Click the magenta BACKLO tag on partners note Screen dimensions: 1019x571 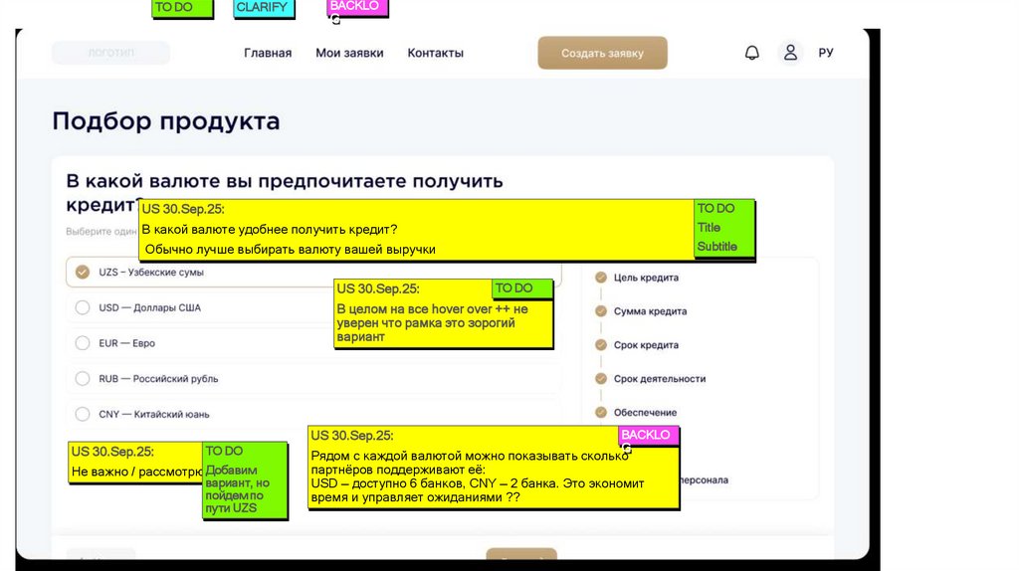tap(649, 436)
